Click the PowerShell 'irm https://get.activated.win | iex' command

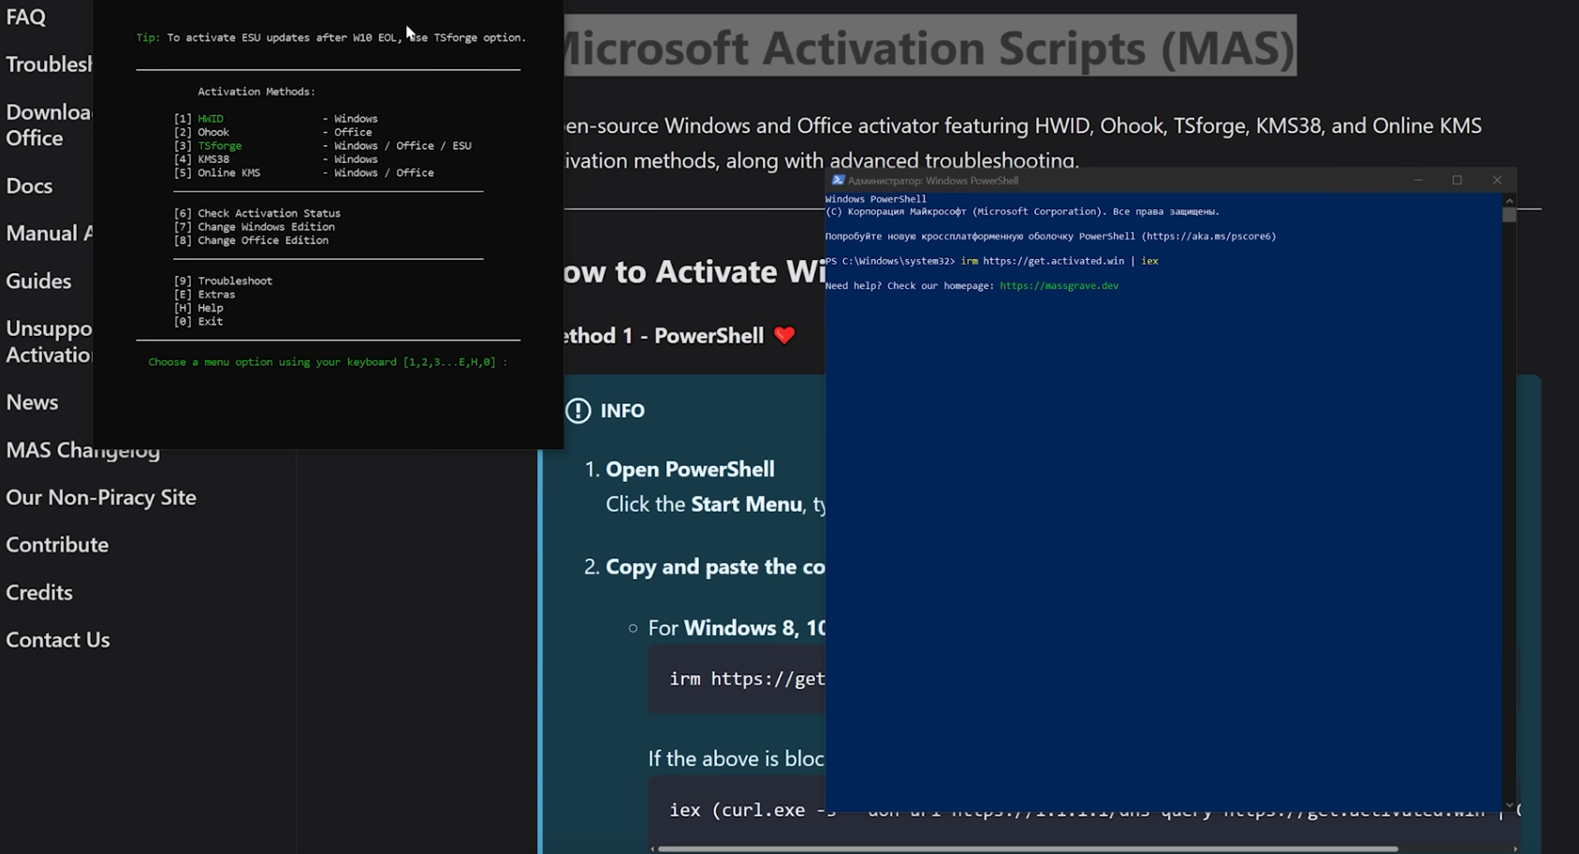1060,262
